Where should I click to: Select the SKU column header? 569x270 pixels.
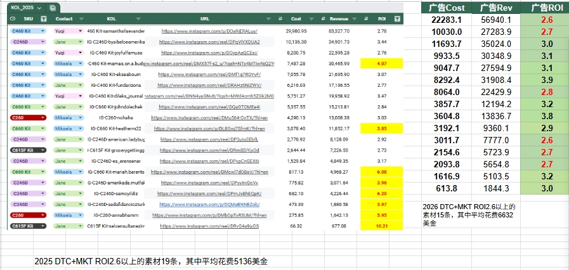(x=28, y=19)
